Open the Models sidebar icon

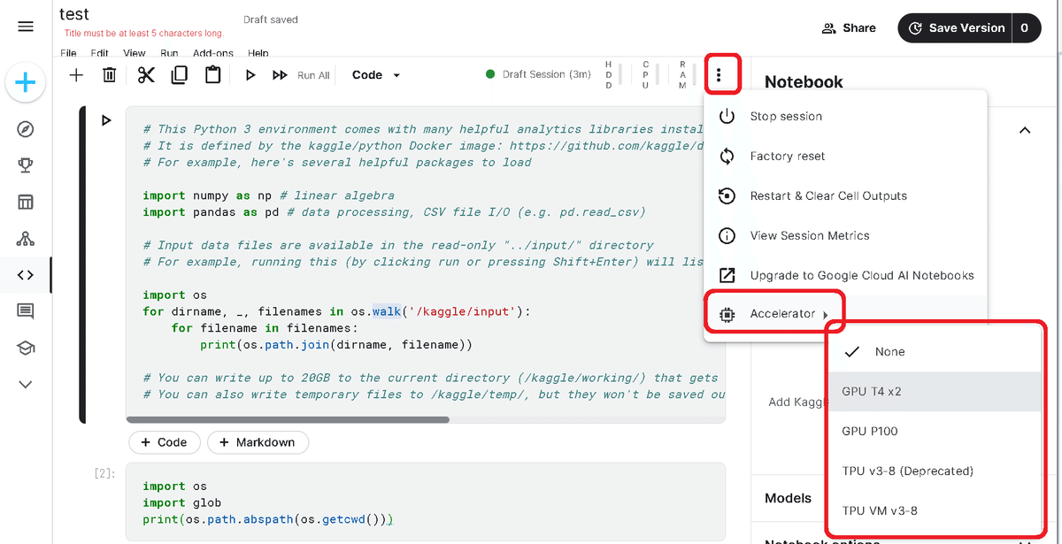(26, 237)
